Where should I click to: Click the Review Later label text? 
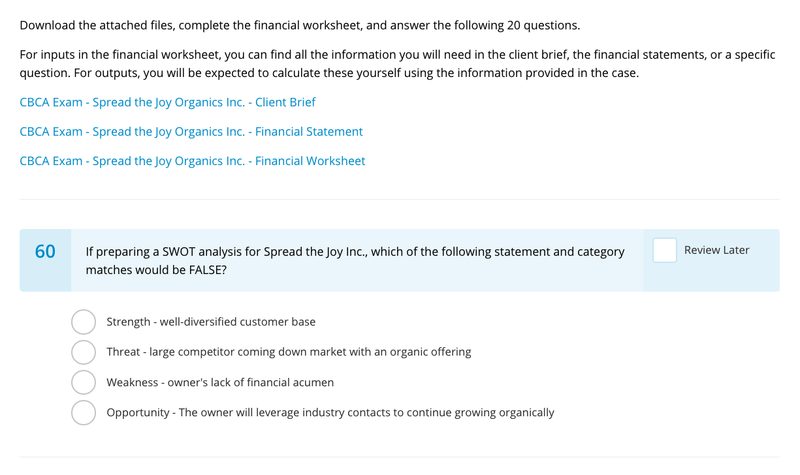click(716, 251)
